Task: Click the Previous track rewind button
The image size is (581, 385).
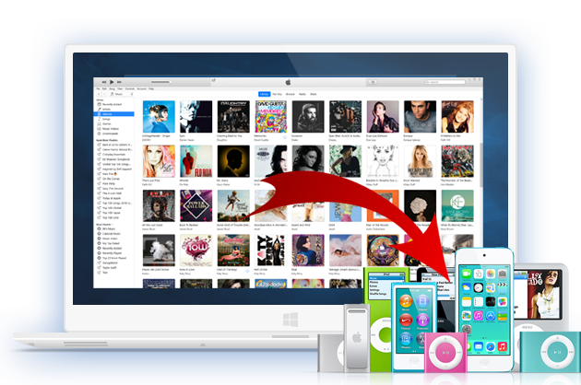Action: pos(104,82)
